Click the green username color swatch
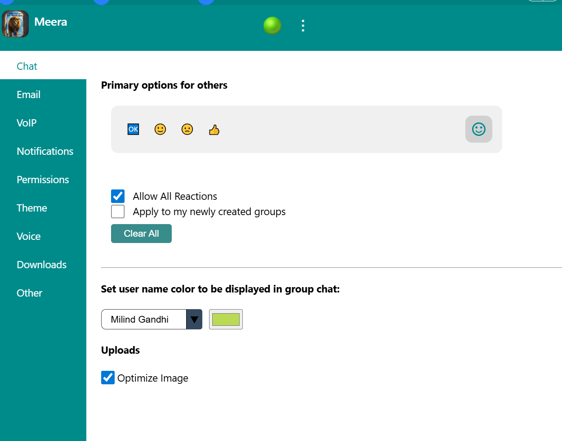 pyautogui.click(x=225, y=319)
